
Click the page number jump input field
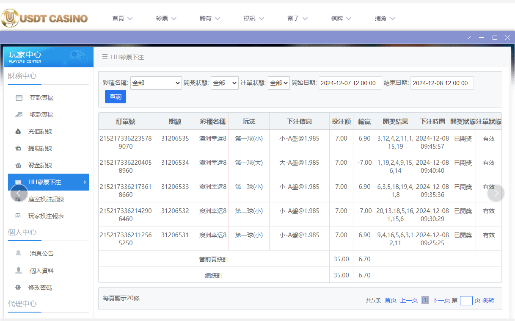point(466,300)
